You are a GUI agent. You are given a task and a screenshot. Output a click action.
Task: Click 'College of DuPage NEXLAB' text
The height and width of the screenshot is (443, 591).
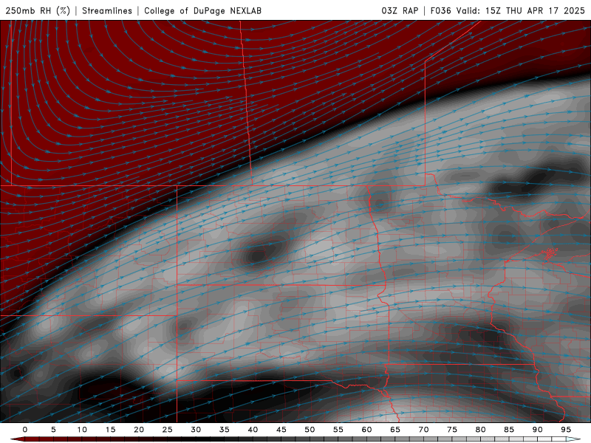coord(202,10)
